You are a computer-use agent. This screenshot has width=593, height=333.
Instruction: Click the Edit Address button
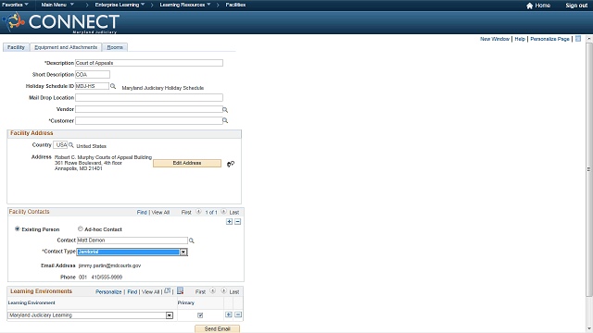[187, 163]
